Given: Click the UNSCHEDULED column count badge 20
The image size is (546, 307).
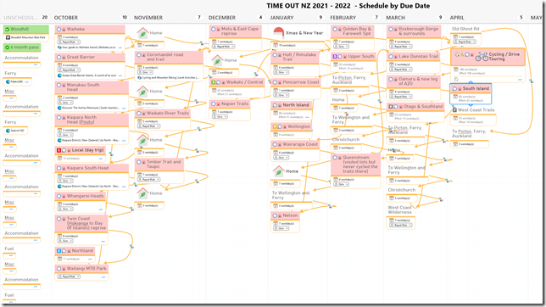Looking at the screenshot, I should (x=45, y=17).
